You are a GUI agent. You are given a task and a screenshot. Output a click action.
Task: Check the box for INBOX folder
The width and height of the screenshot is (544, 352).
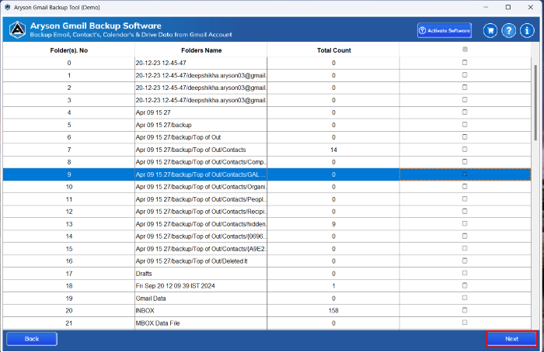click(x=465, y=310)
